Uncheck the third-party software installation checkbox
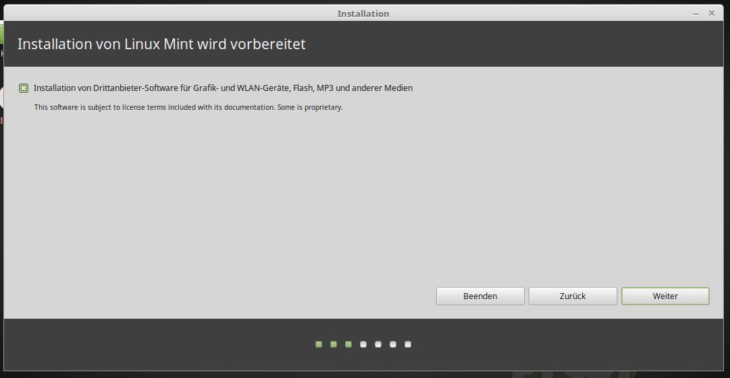Image resolution: width=730 pixels, height=378 pixels. 24,88
